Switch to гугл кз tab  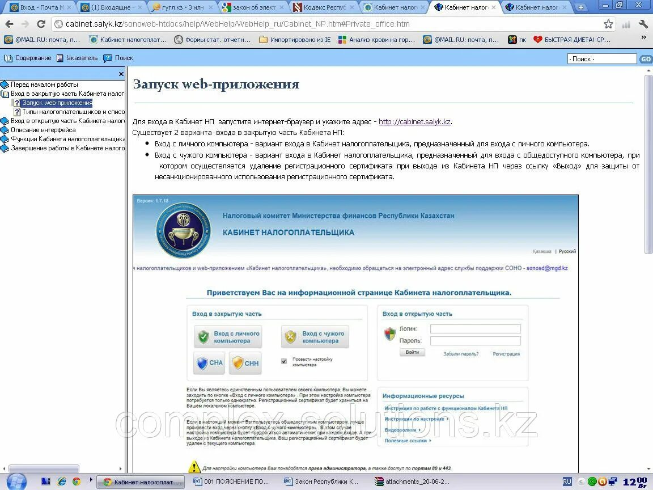click(183, 7)
